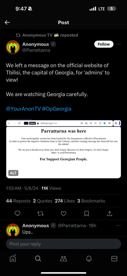Open the Communities people icon
Screen dimensions: 127x276
[x=63, y=258]
